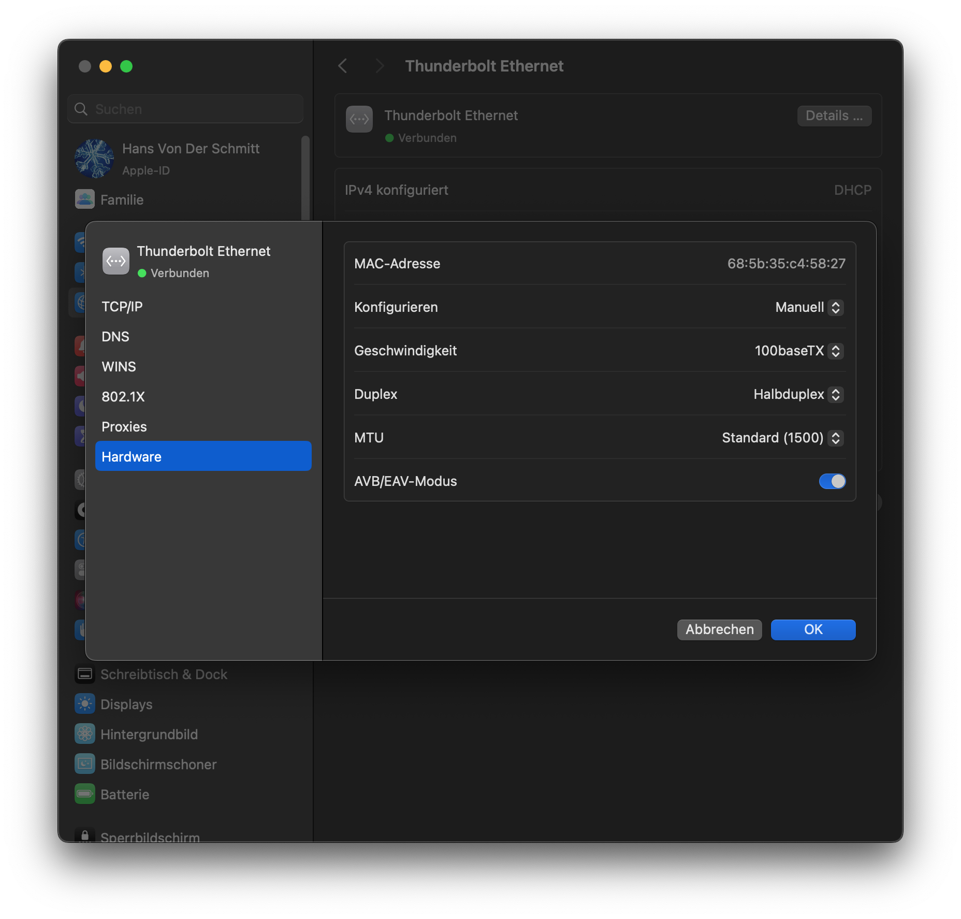Viewport: 961px width, 919px height.
Task: Click the Bildschirmschoner icon
Action: coord(85,764)
